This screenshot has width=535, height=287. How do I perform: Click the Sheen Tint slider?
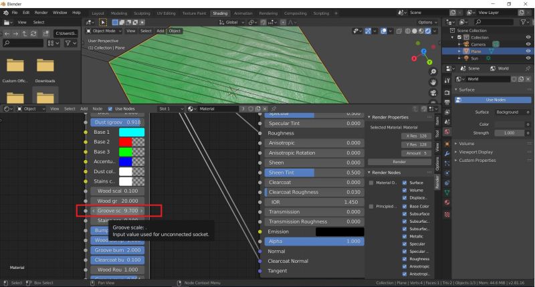coord(314,173)
